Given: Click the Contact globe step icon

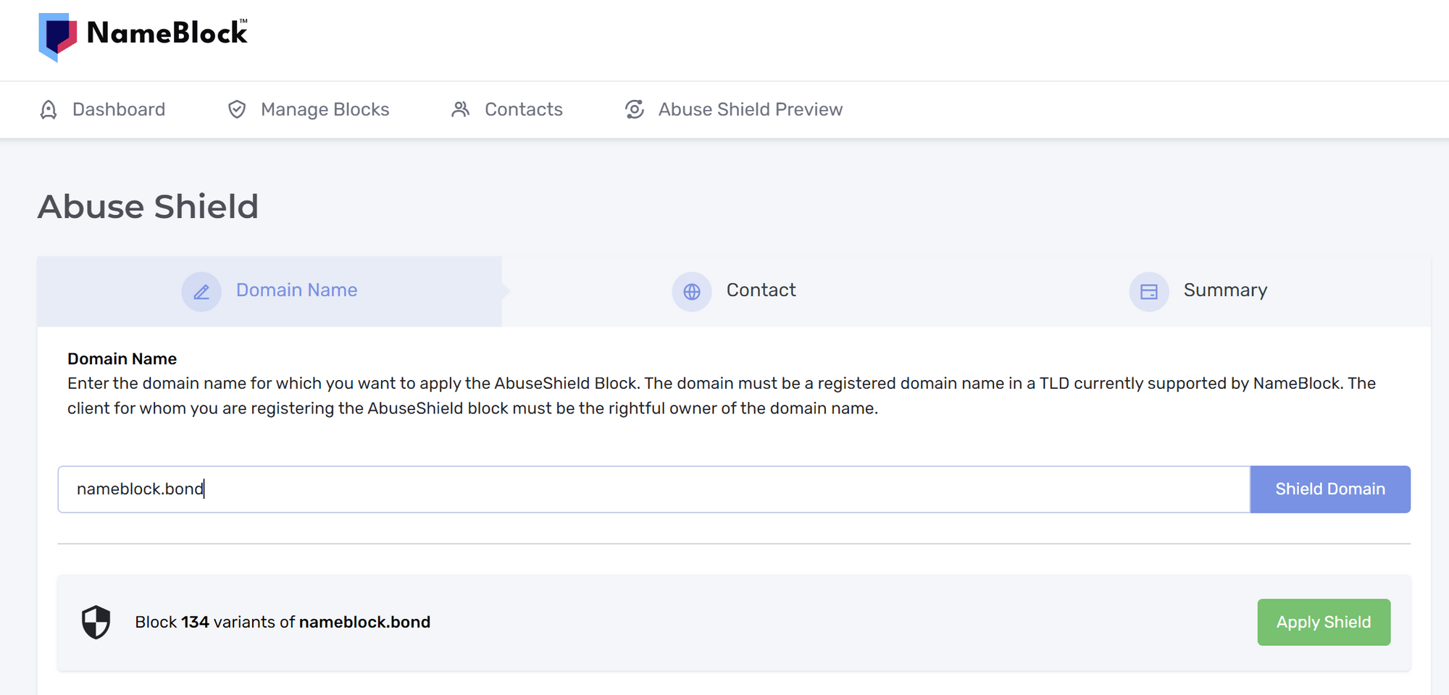Looking at the screenshot, I should (x=692, y=291).
